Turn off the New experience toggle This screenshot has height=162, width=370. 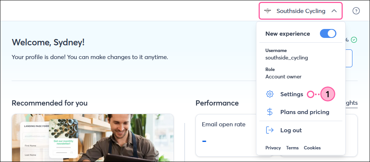328,33
